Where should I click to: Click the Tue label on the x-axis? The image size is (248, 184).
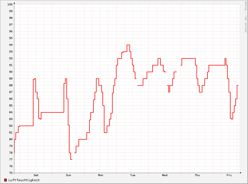pyautogui.click(x=133, y=175)
